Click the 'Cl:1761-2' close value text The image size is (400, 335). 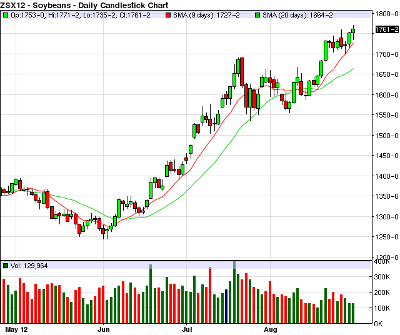135,15
